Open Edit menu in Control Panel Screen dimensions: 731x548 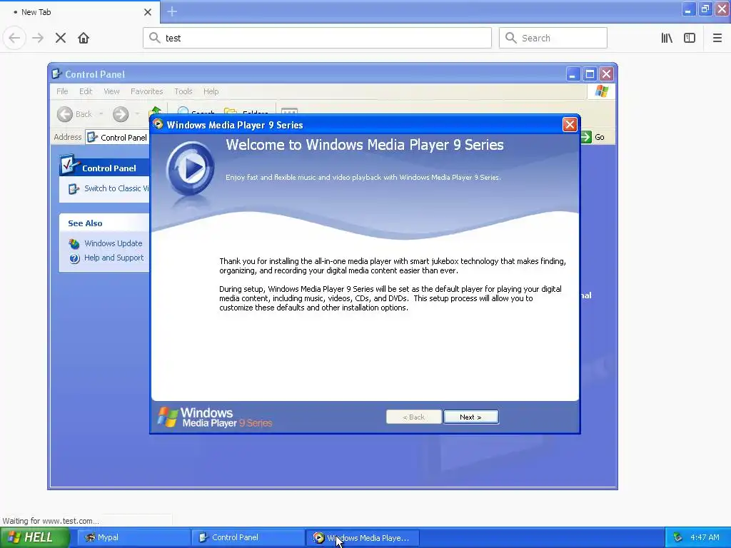coord(86,91)
